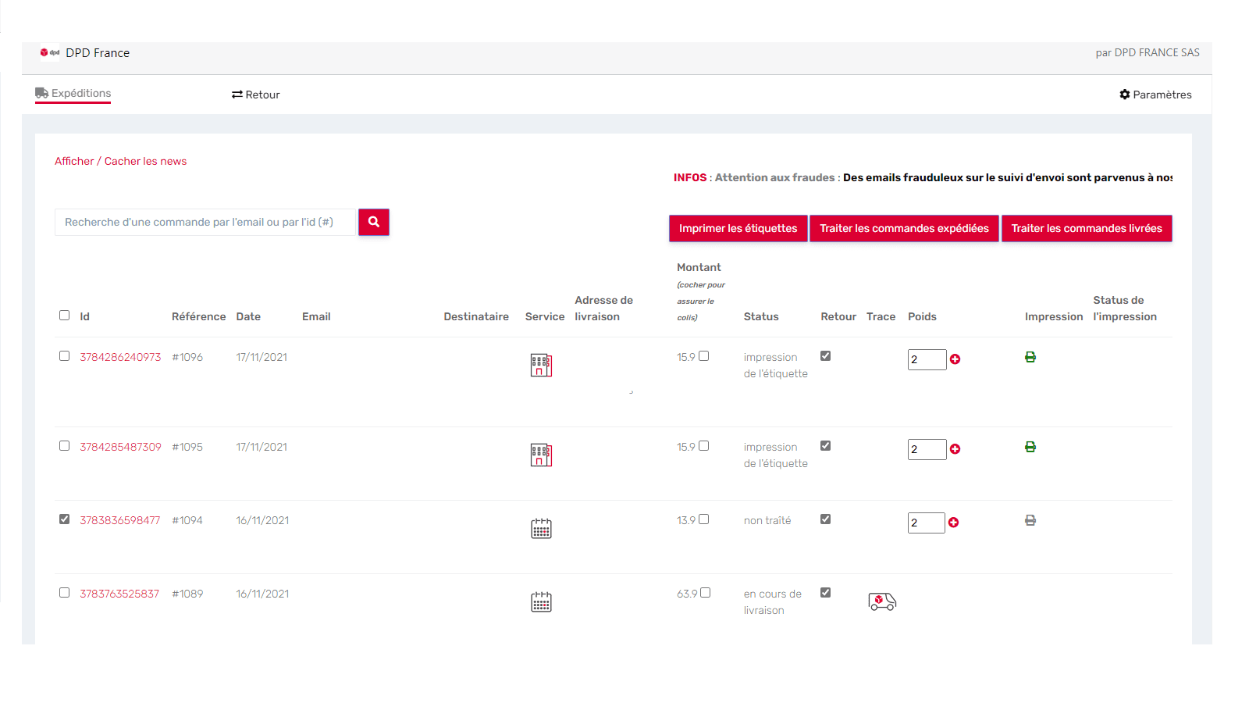Check insurance checkbox next to amount 63.9
1249x703 pixels.
pos(706,593)
